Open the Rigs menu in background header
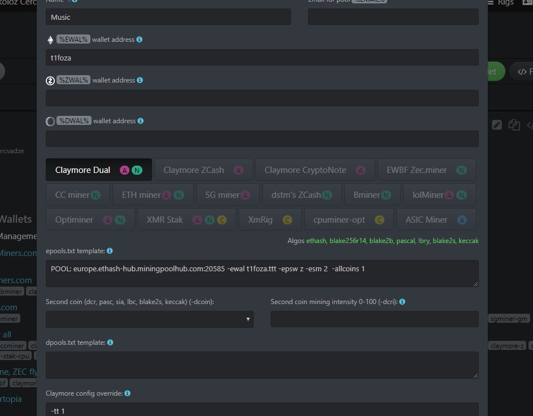Image resolution: width=533 pixels, height=416 pixels. pyautogui.click(x=500, y=3)
